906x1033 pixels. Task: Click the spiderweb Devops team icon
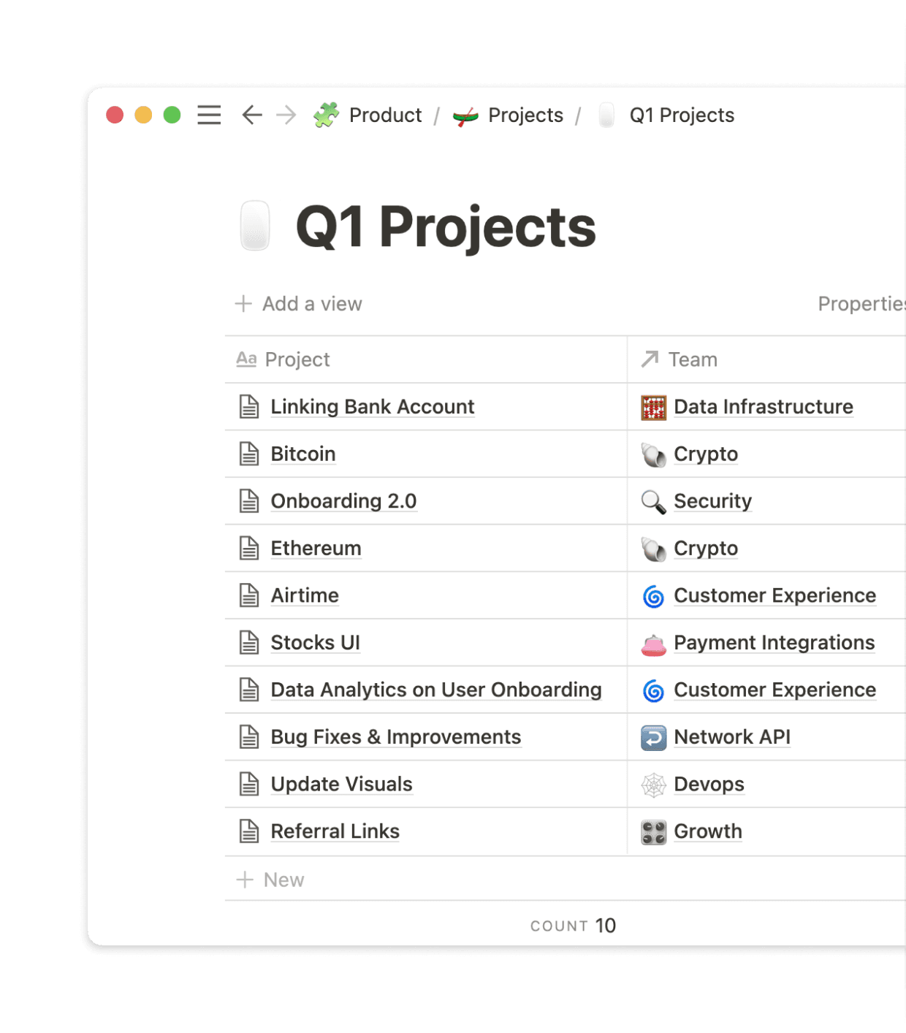(x=653, y=785)
